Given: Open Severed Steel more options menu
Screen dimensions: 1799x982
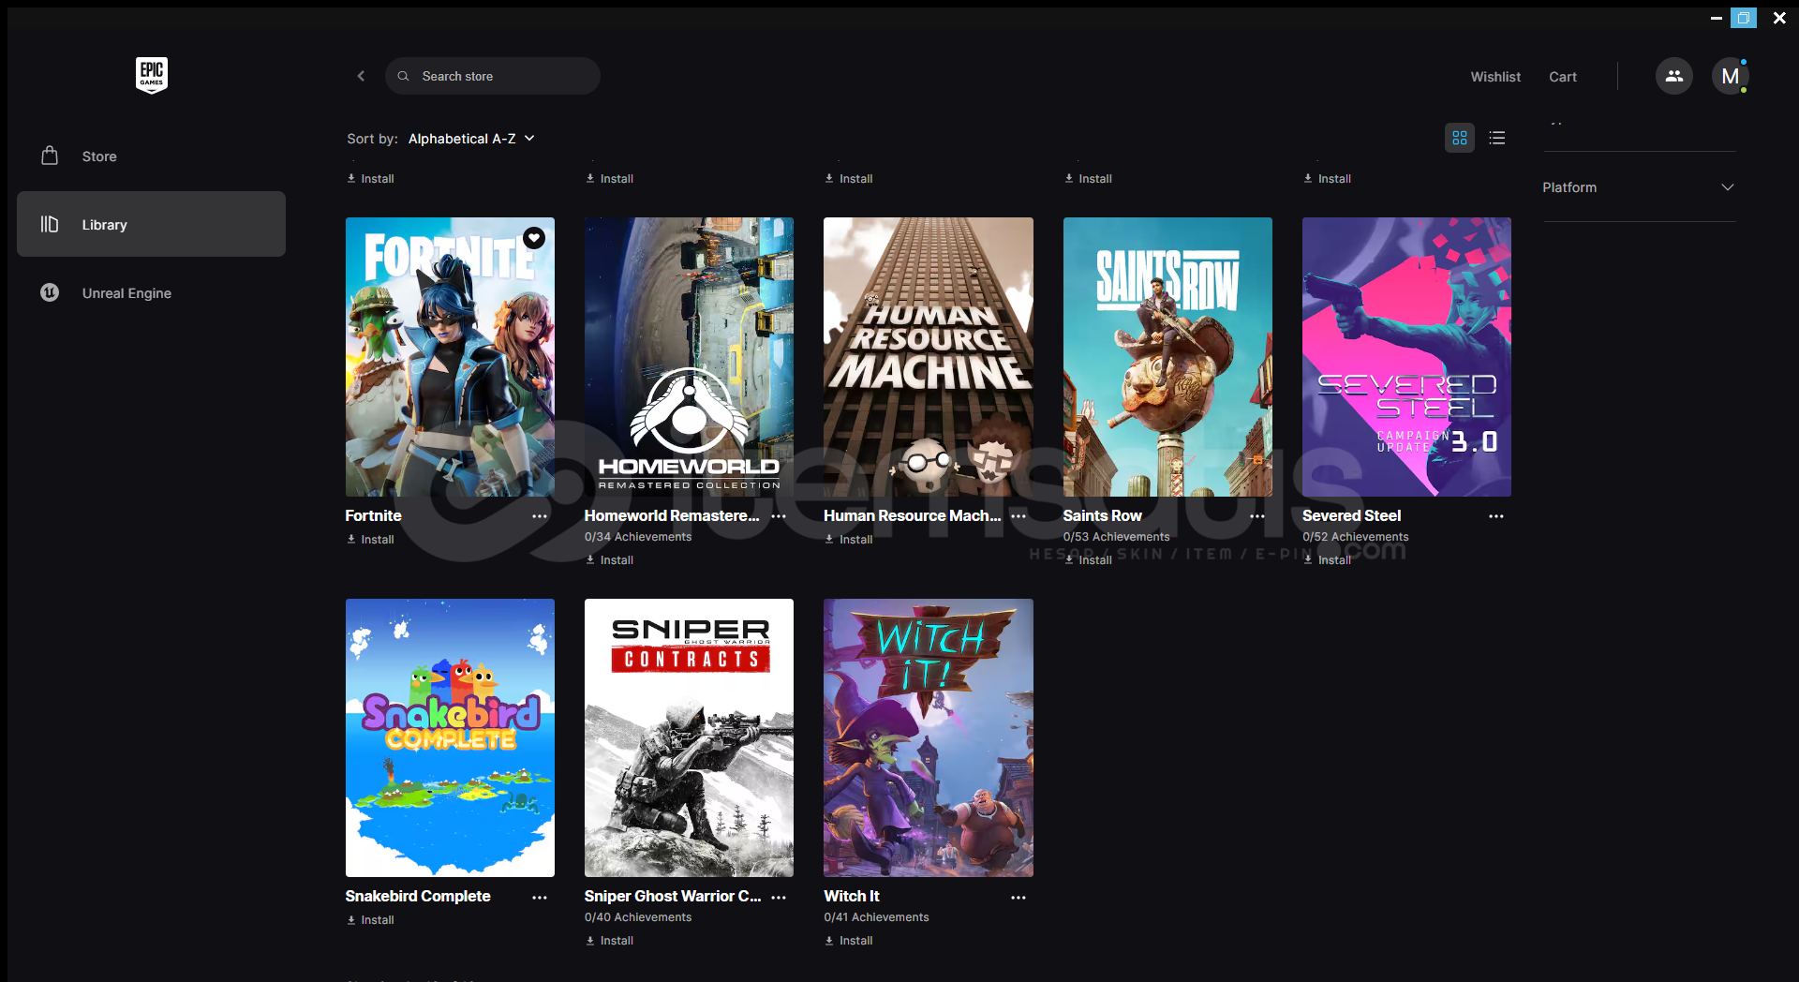Looking at the screenshot, I should click(x=1496, y=516).
